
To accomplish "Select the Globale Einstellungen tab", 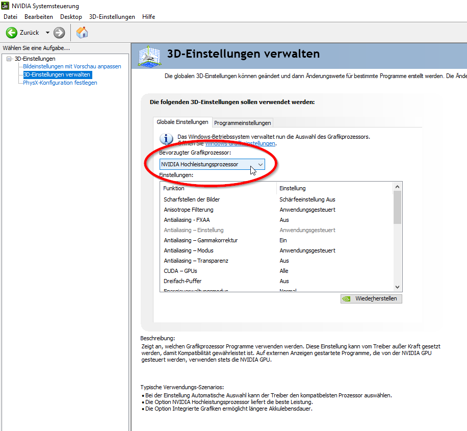I will click(183, 122).
